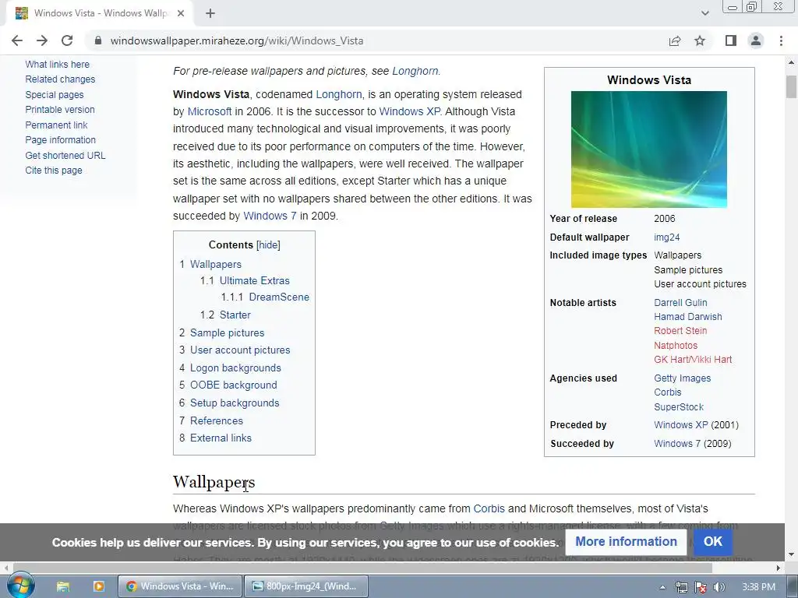Open the Darrell Gulin artist page
The image size is (798, 598).
click(x=680, y=303)
